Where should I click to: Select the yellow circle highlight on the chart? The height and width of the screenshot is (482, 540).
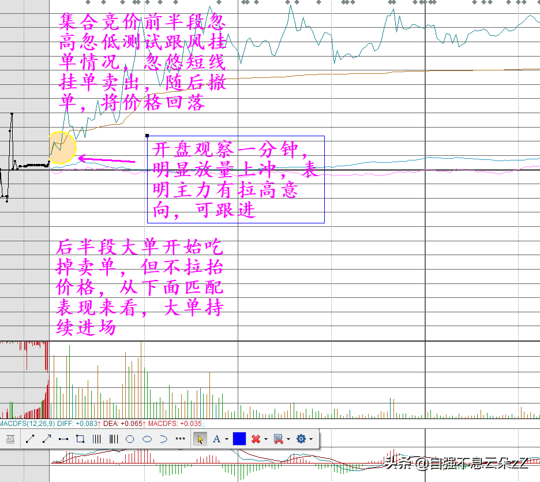[x=62, y=147]
